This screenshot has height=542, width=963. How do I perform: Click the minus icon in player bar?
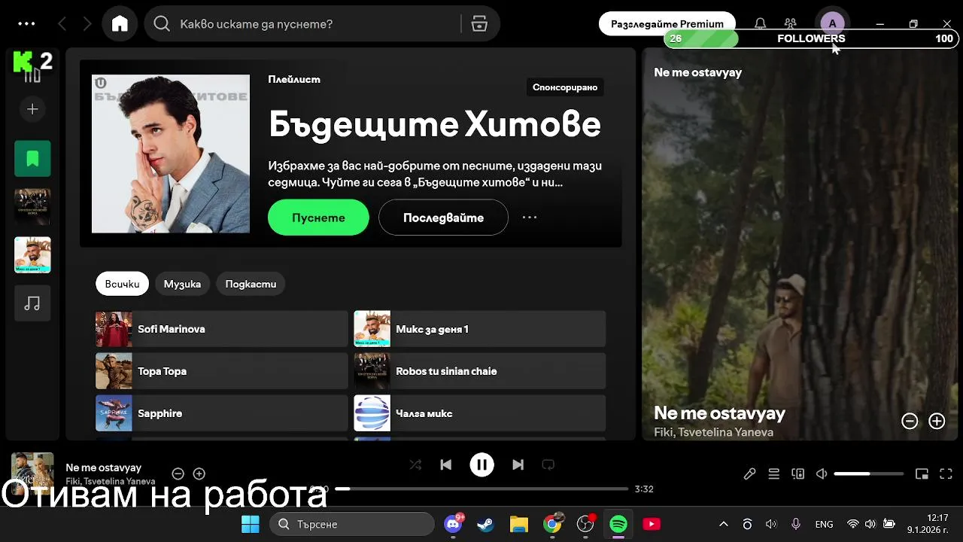178,473
